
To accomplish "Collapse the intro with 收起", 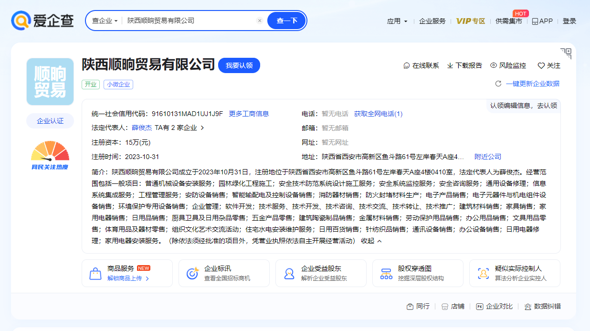I will point(371,241).
